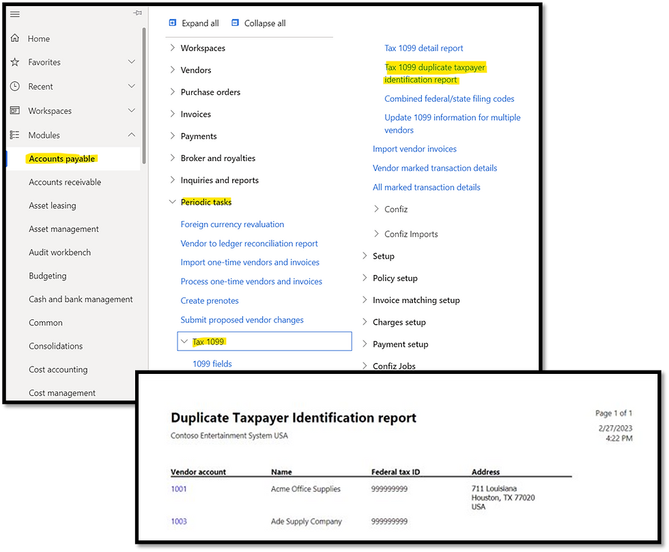Screen dimensions: 669x552
Task: Expand the Confiz group
Action: 376,209
